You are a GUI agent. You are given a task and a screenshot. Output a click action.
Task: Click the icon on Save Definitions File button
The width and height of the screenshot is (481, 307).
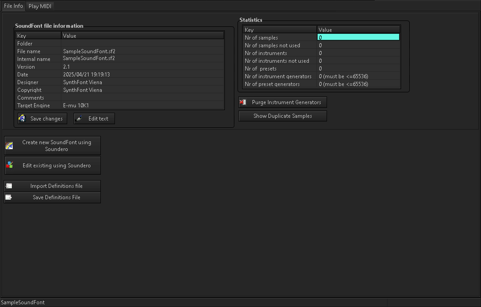click(8, 197)
